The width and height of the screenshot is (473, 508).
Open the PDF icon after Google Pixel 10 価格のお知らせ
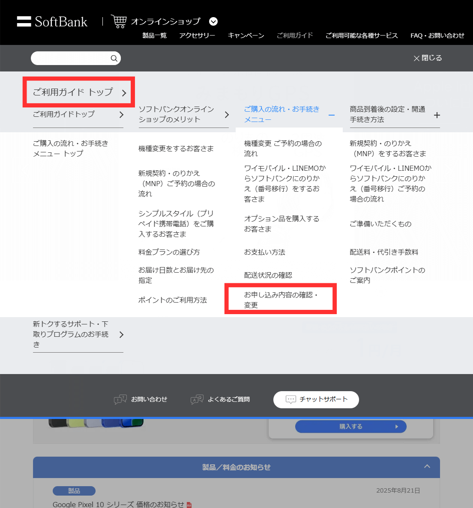point(189,505)
